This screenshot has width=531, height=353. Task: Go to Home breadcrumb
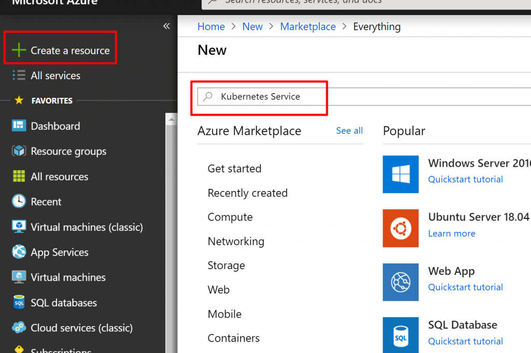(211, 27)
